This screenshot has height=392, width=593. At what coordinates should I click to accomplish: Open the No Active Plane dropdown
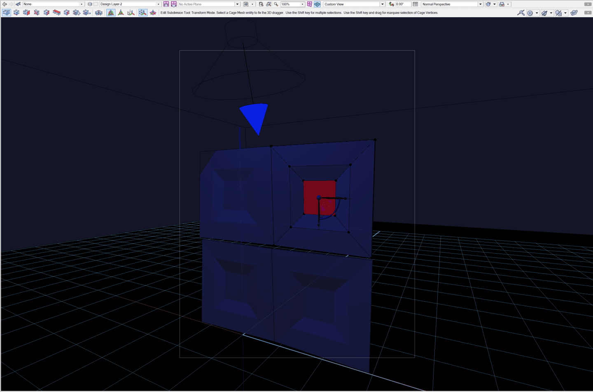[209, 4]
